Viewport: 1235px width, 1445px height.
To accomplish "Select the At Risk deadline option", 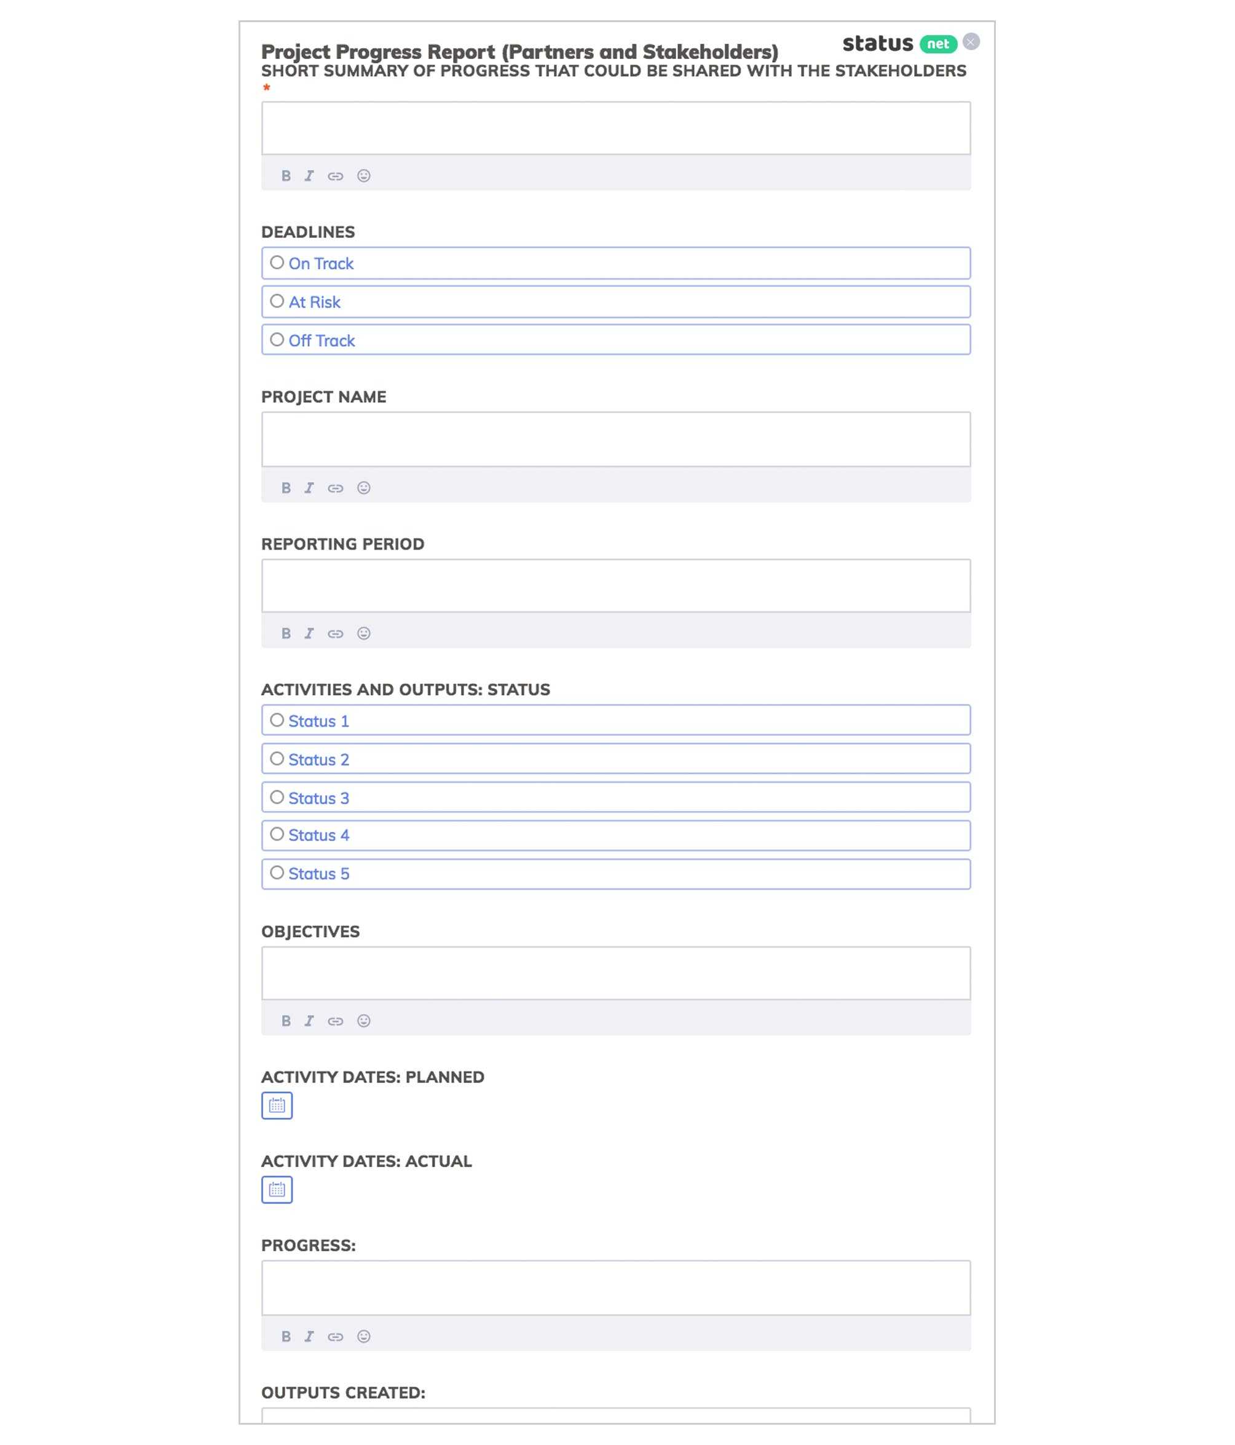I will (277, 300).
